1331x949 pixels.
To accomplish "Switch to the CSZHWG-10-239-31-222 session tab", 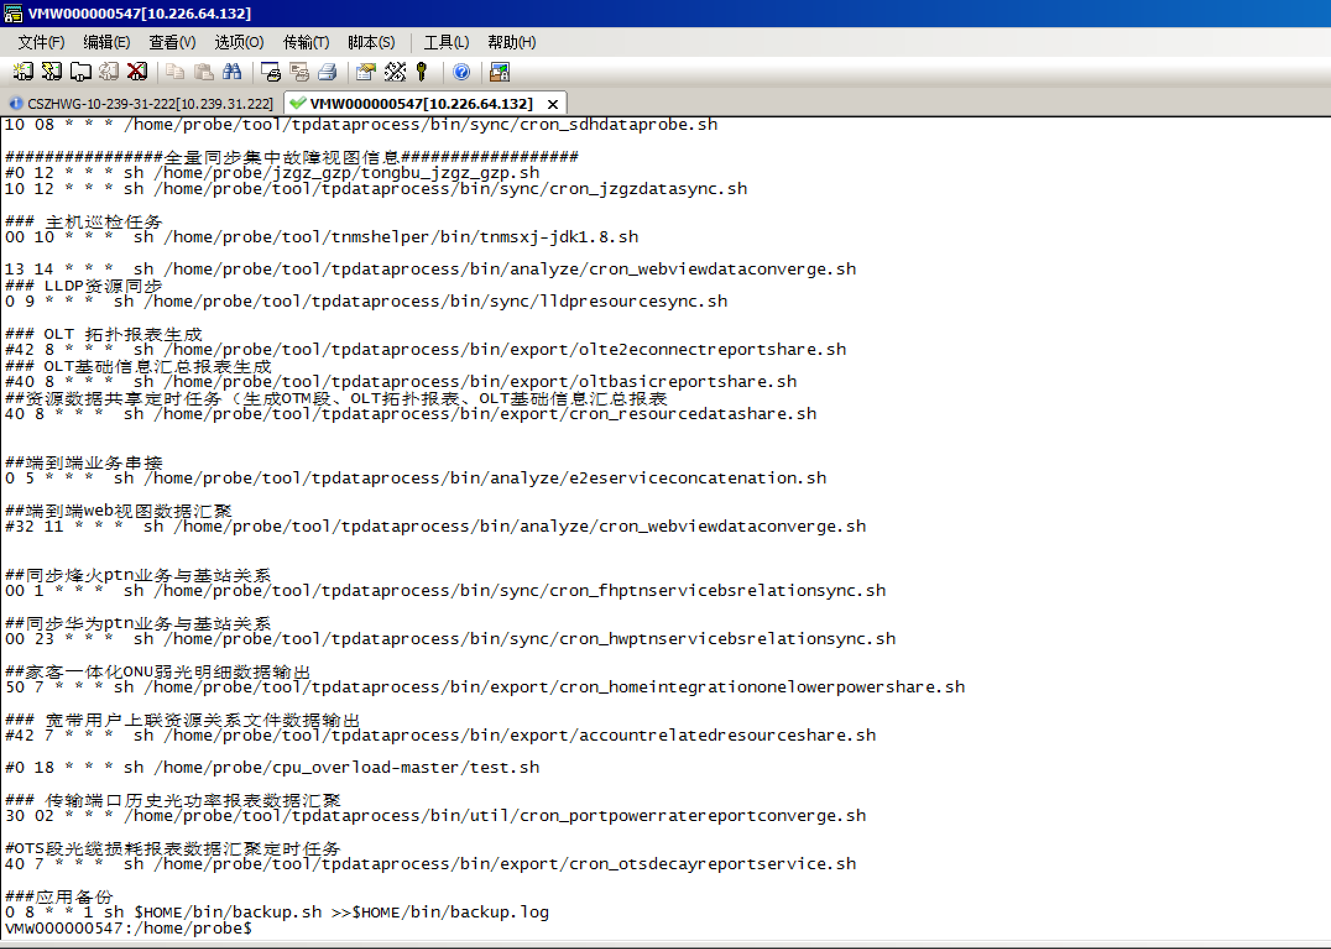I will tap(142, 103).
